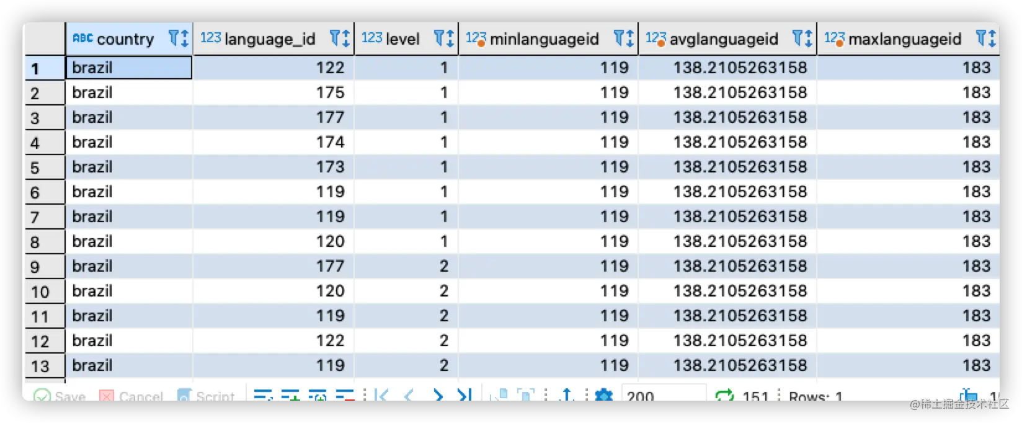This screenshot has width=1022, height=423.
Task: Select the minlanguageid column header
Action: 548,38
